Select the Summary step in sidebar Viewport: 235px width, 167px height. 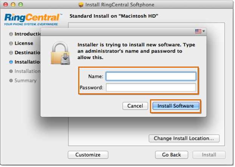[x=23, y=80]
